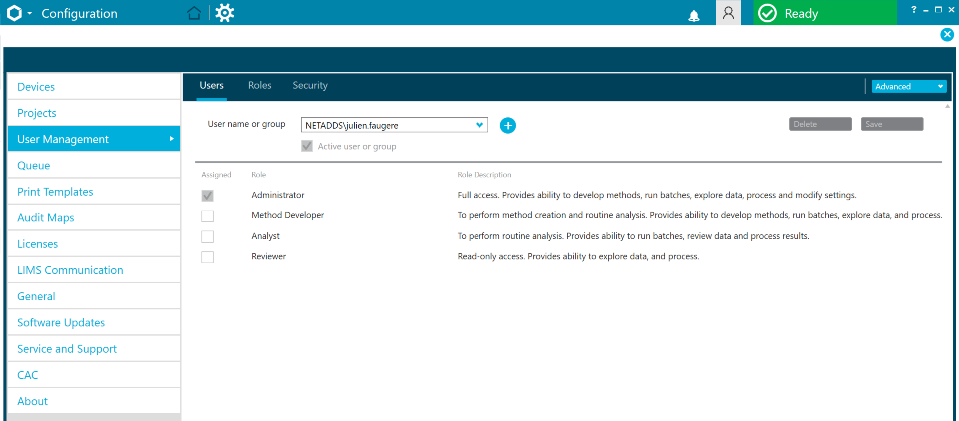Screen dimensions: 959x421
Task: Expand the application logo menu arrow
Action: click(x=30, y=13)
